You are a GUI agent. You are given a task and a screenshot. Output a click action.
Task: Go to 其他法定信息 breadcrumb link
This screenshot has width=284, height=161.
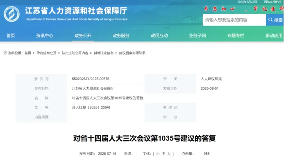[x=104, y=53]
